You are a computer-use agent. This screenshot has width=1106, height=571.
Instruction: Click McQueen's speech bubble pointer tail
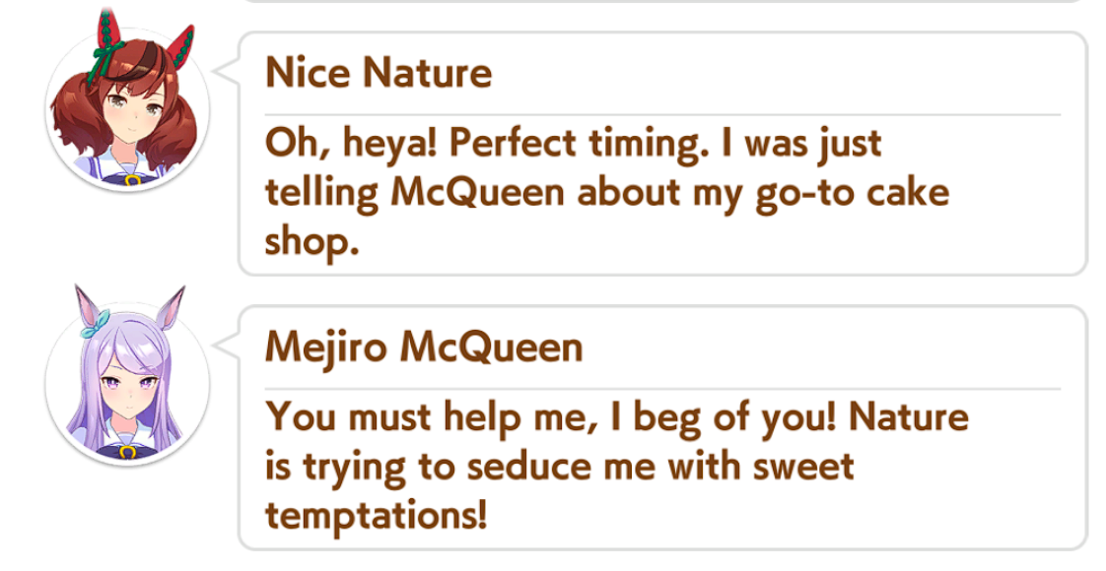(227, 345)
